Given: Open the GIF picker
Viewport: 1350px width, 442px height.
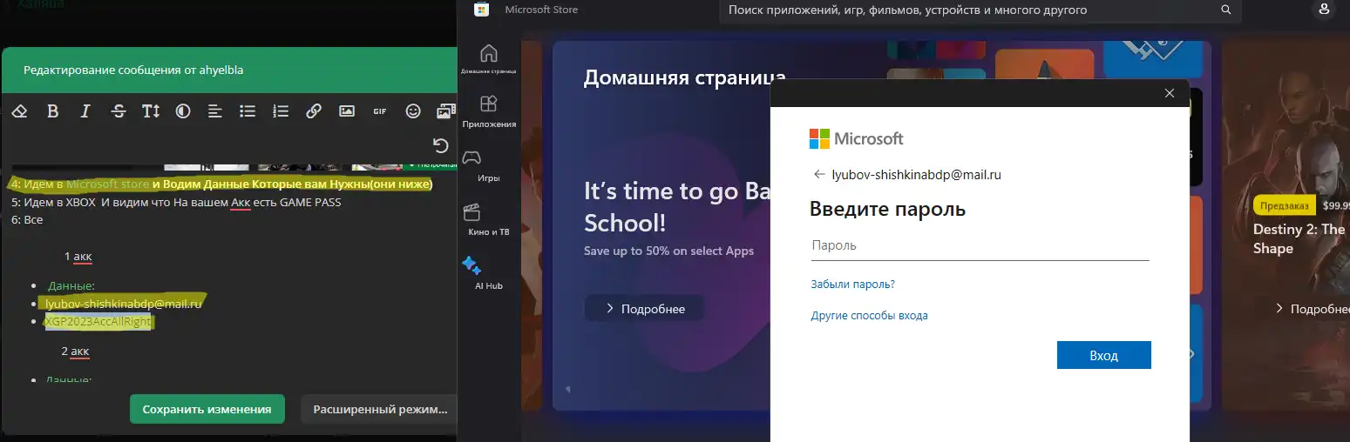Looking at the screenshot, I should click(379, 111).
